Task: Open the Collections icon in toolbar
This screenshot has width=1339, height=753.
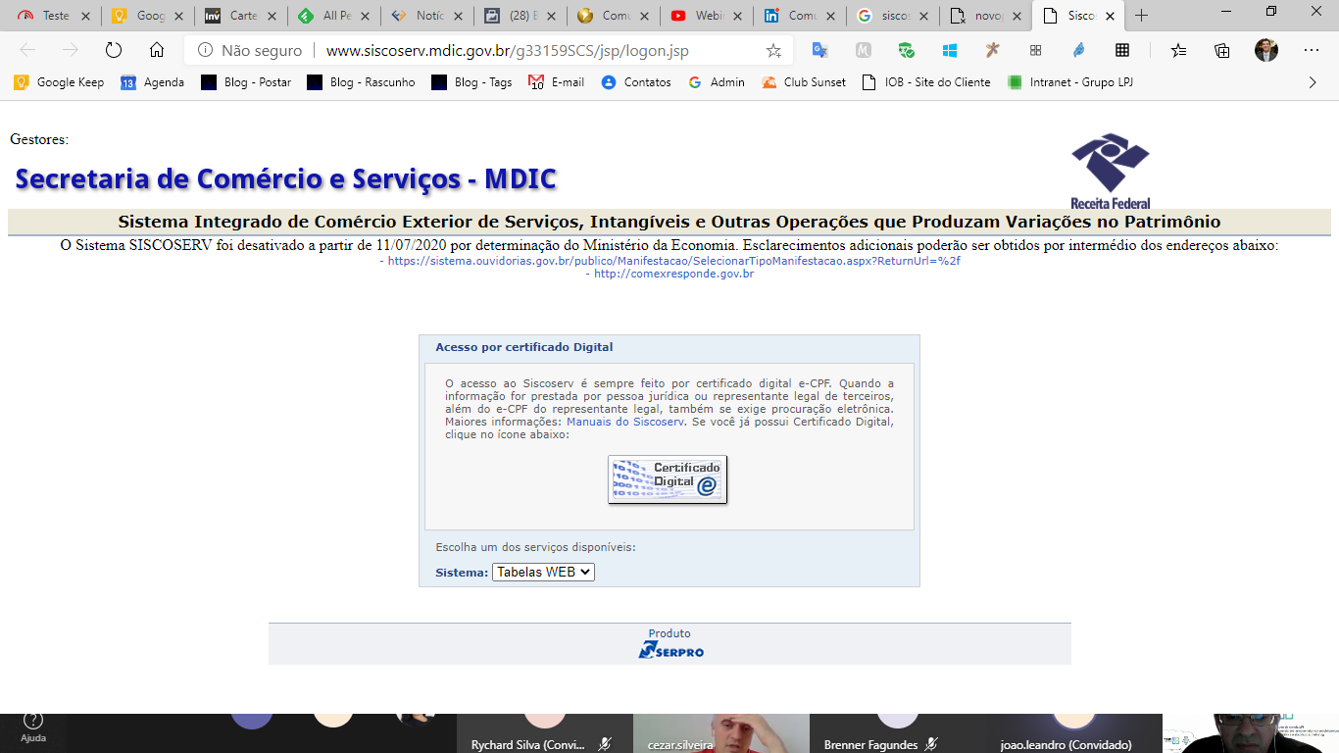Action: tap(1222, 51)
